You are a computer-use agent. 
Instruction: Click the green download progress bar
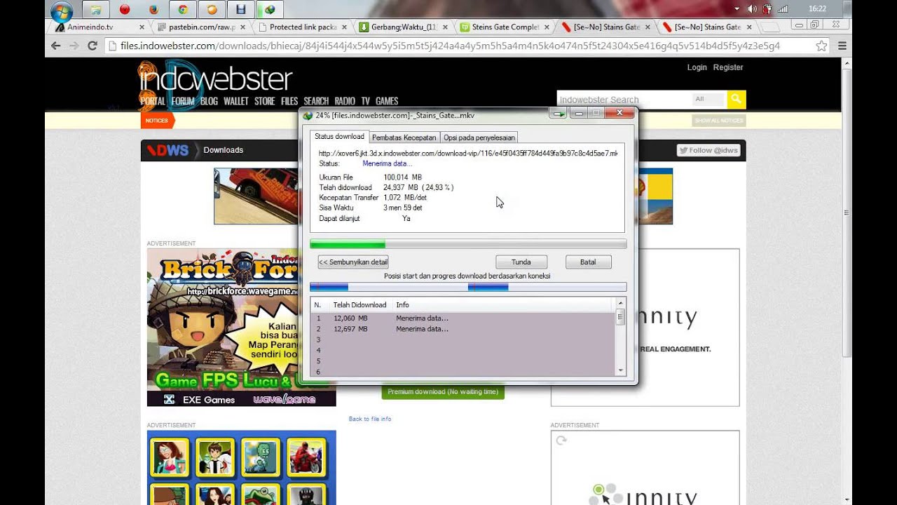click(468, 244)
